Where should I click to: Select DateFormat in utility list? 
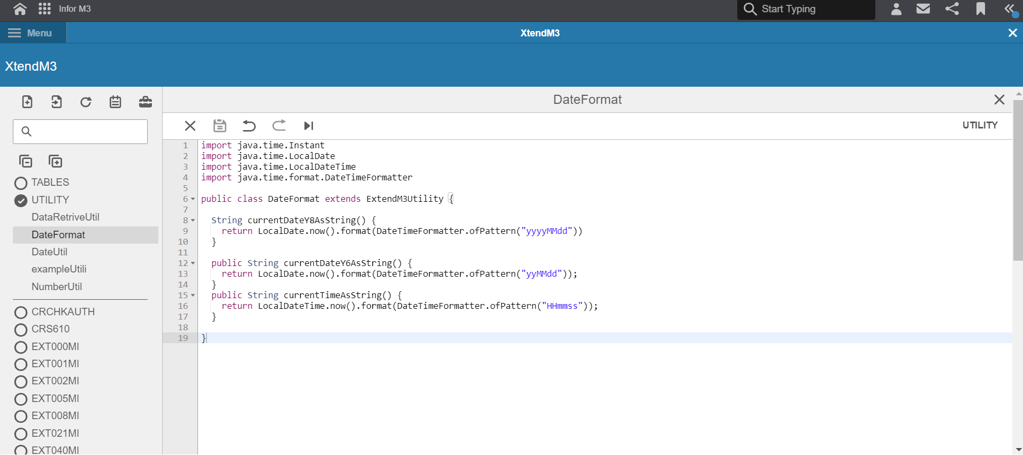pyautogui.click(x=86, y=234)
